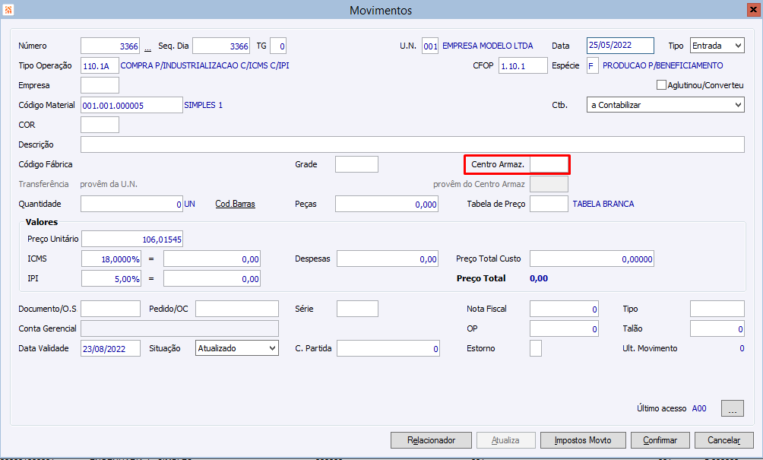The width and height of the screenshot is (763, 460).
Task: Focus the OP field
Action: [564, 328]
